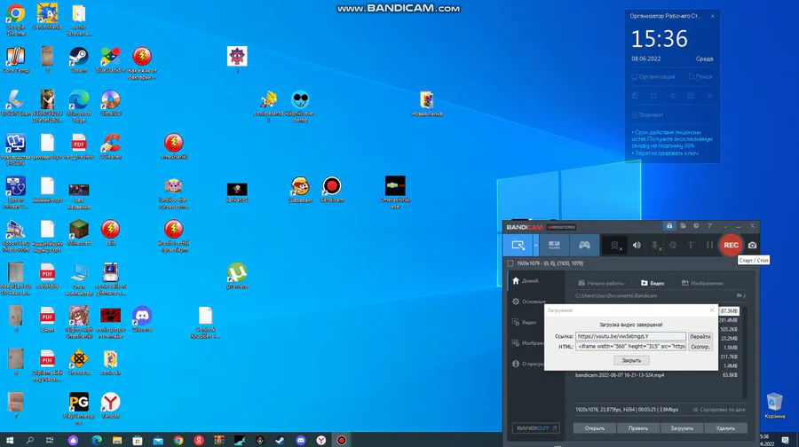Click the Корзина recycle bin icon

[x=774, y=406]
